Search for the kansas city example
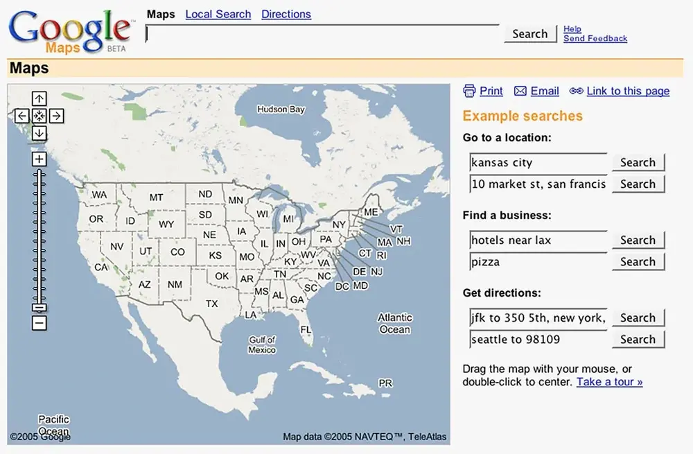This screenshot has height=454, width=693. click(638, 163)
